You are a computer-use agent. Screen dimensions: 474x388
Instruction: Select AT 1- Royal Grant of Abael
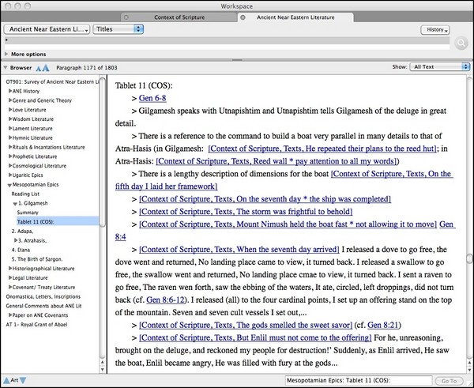pos(36,325)
